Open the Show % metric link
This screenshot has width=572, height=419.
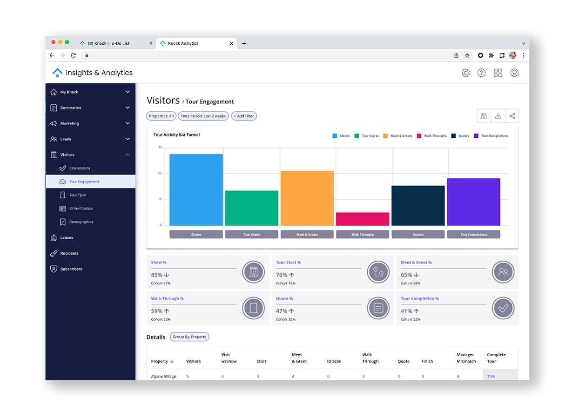[x=159, y=263]
